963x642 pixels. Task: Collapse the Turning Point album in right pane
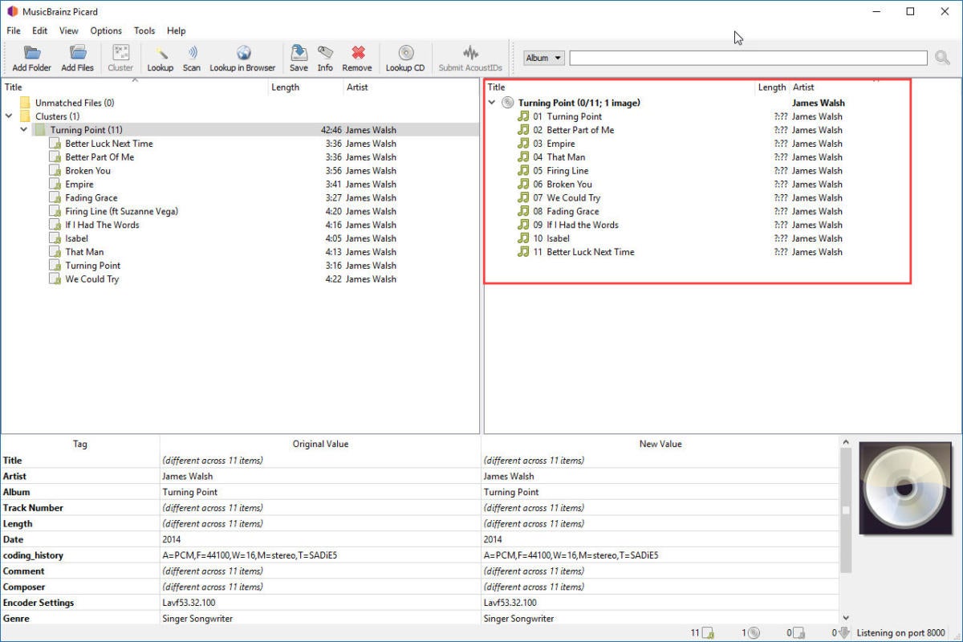[x=492, y=103]
